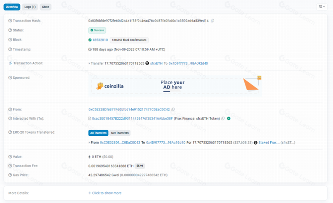Click the 1346959 Block Confirmations badge
The height and width of the screenshot is (203, 333).
(x=129, y=40)
